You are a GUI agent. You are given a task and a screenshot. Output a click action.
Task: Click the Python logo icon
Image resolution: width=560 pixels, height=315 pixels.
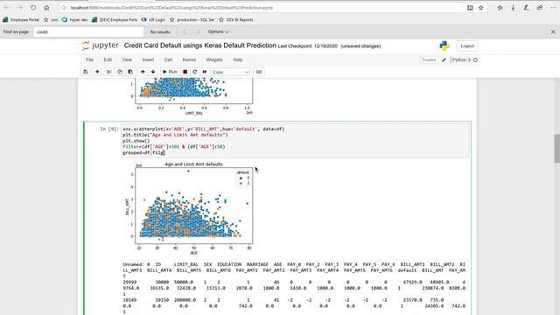click(444, 45)
